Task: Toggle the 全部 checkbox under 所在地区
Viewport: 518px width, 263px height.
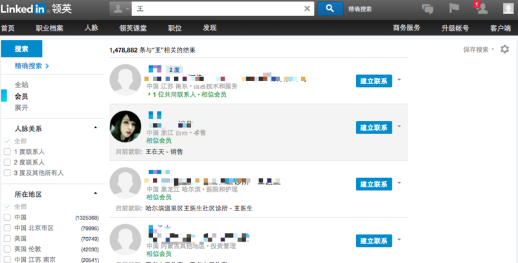Action: [x=7, y=207]
